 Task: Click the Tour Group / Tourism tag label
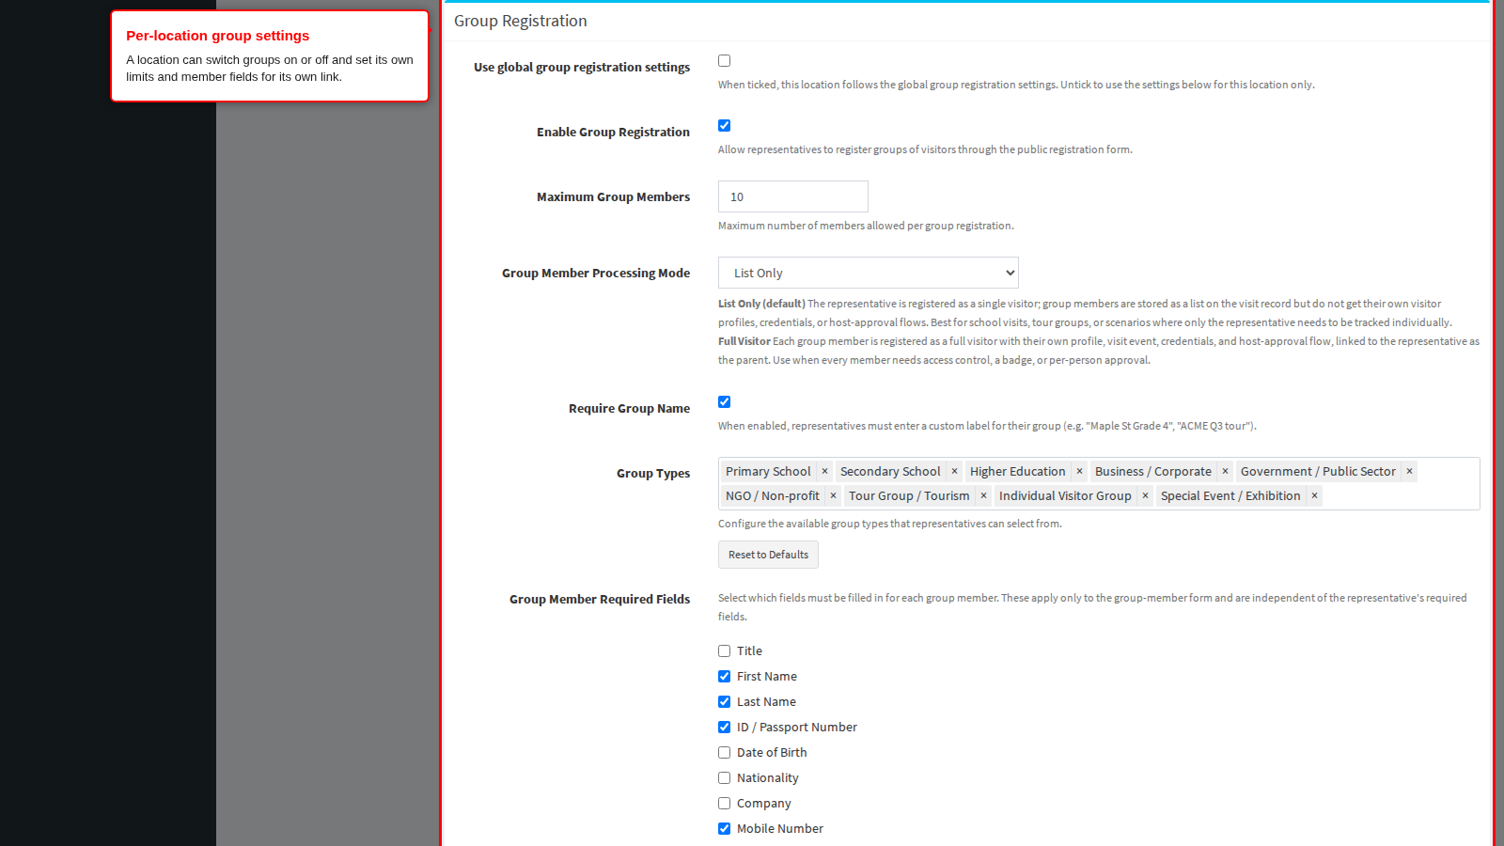[x=909, y=496]
